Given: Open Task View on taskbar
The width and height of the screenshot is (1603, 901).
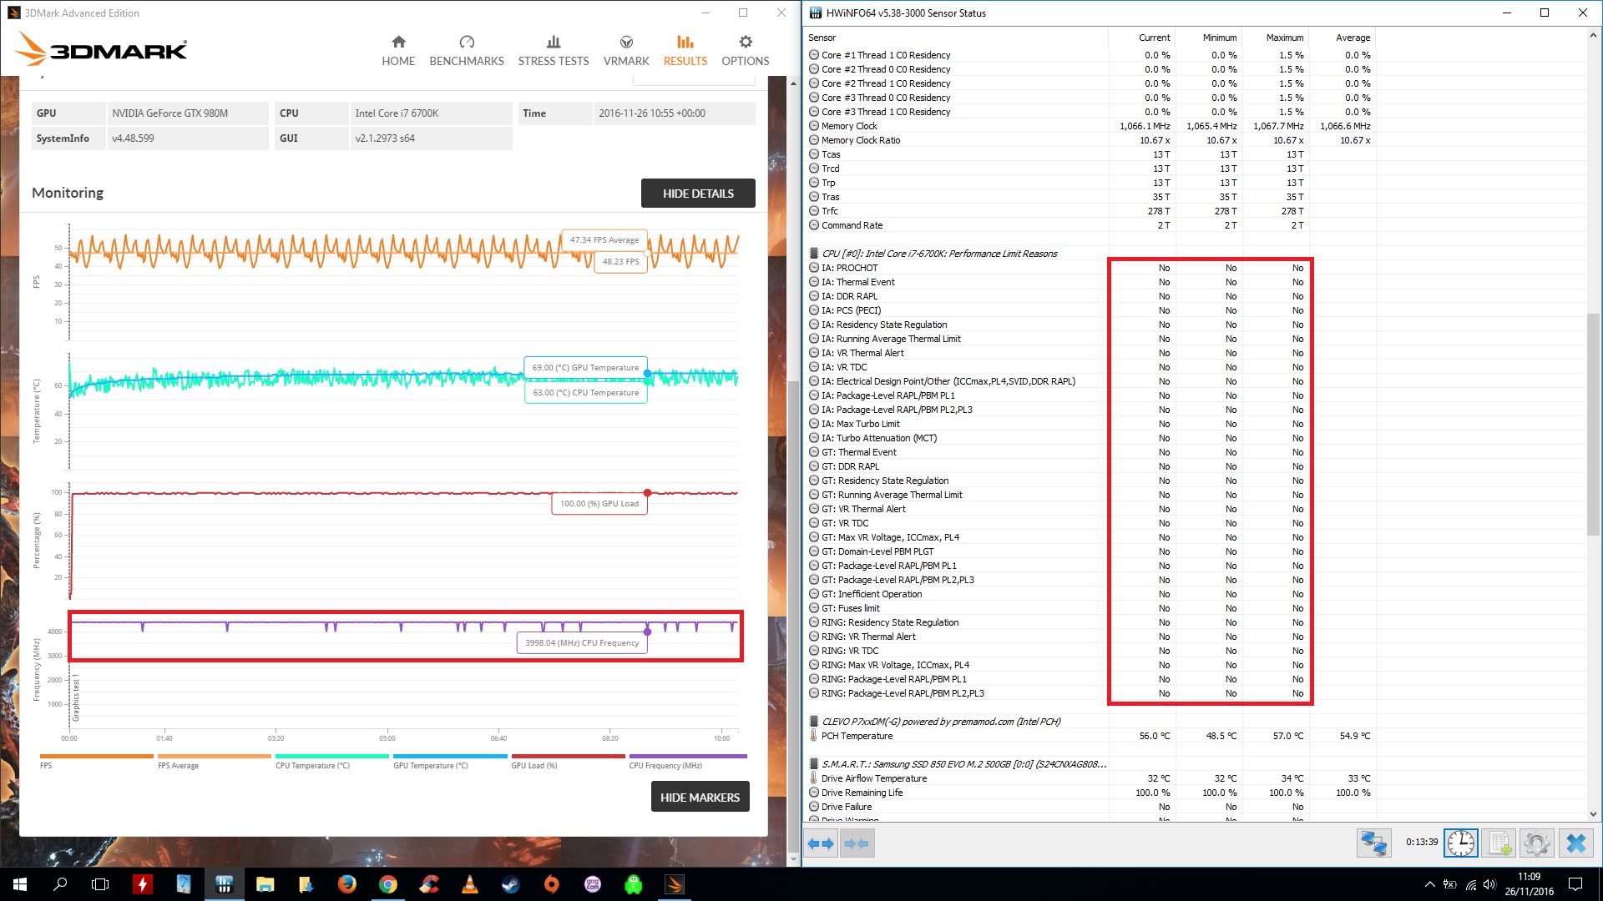Looking at the screenshot, I should 100,884.
